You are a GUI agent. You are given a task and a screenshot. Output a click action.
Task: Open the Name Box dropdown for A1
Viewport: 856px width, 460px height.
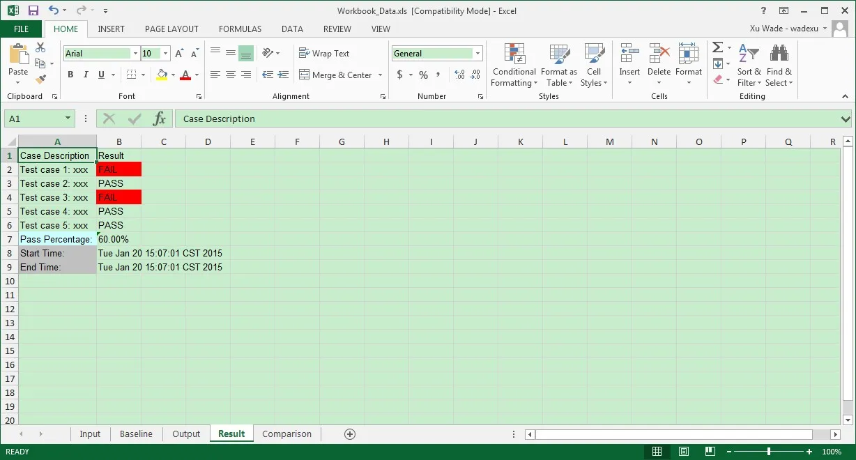(68, 118)
